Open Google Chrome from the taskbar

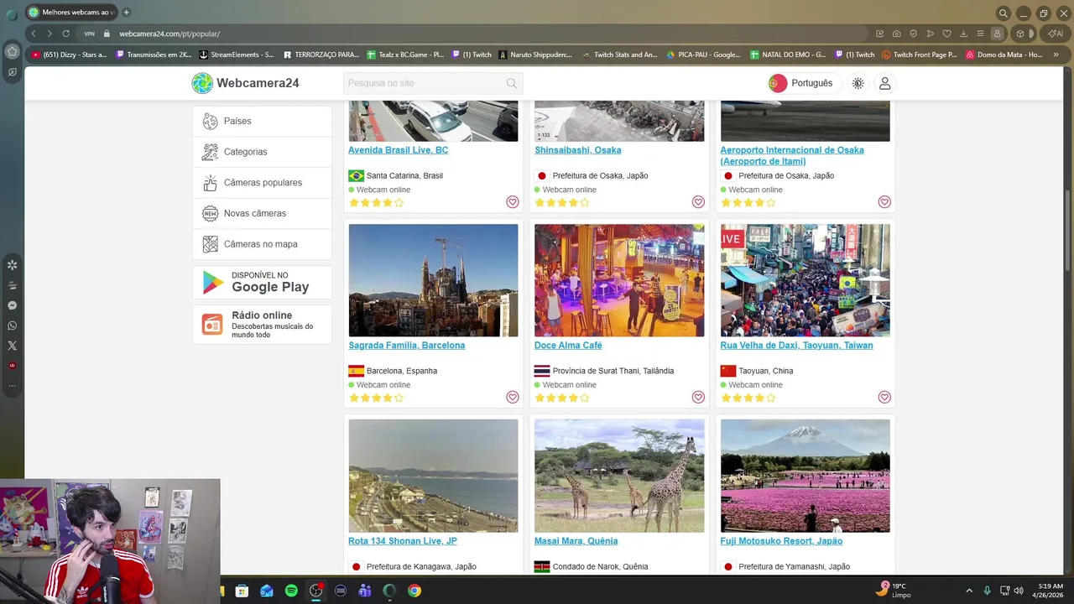414,591
